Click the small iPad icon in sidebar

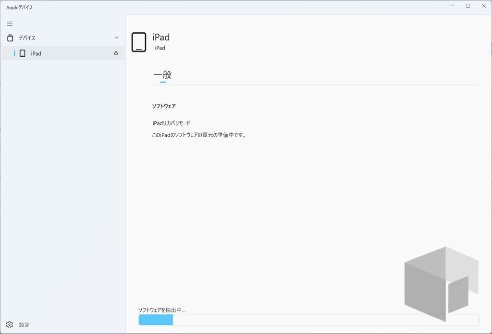click(23, 53)
